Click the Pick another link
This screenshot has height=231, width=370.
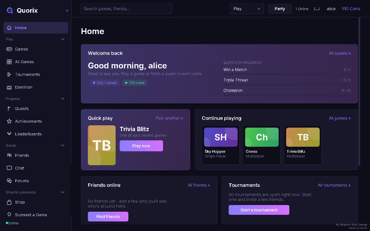[x=169, y=118]
